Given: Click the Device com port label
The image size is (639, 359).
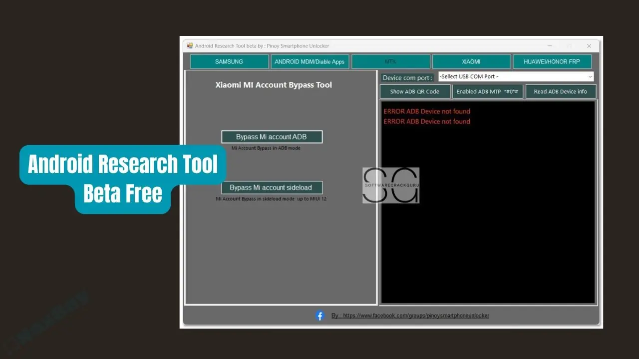Looking at the screenshot, I should point(407,78).
